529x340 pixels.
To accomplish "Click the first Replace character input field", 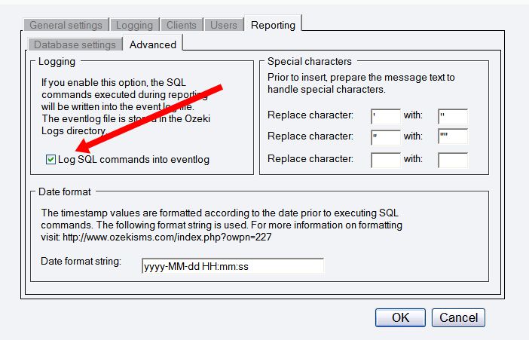I will (386, 117).
